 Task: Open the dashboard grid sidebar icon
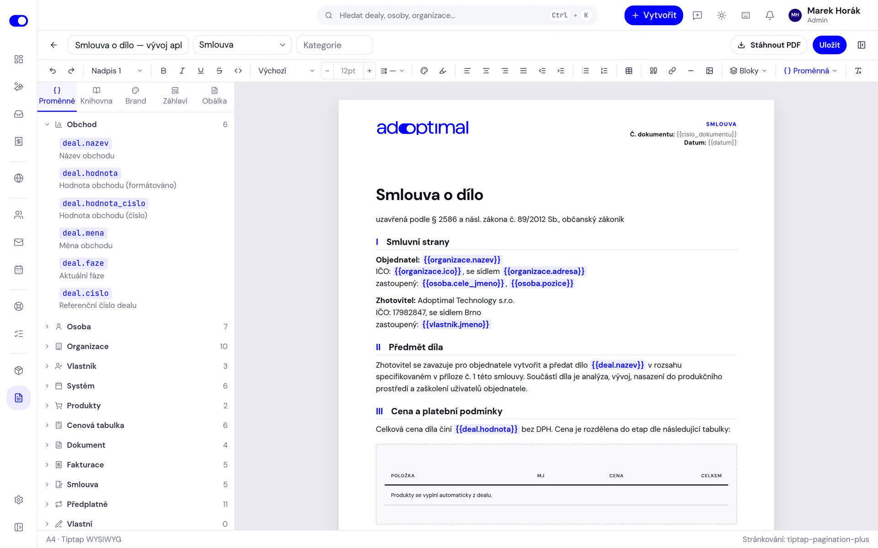(x=18, y=59)
